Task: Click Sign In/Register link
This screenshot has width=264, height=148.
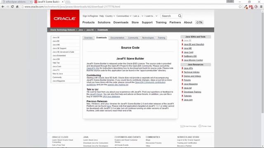Action: (x=90, y=16)
